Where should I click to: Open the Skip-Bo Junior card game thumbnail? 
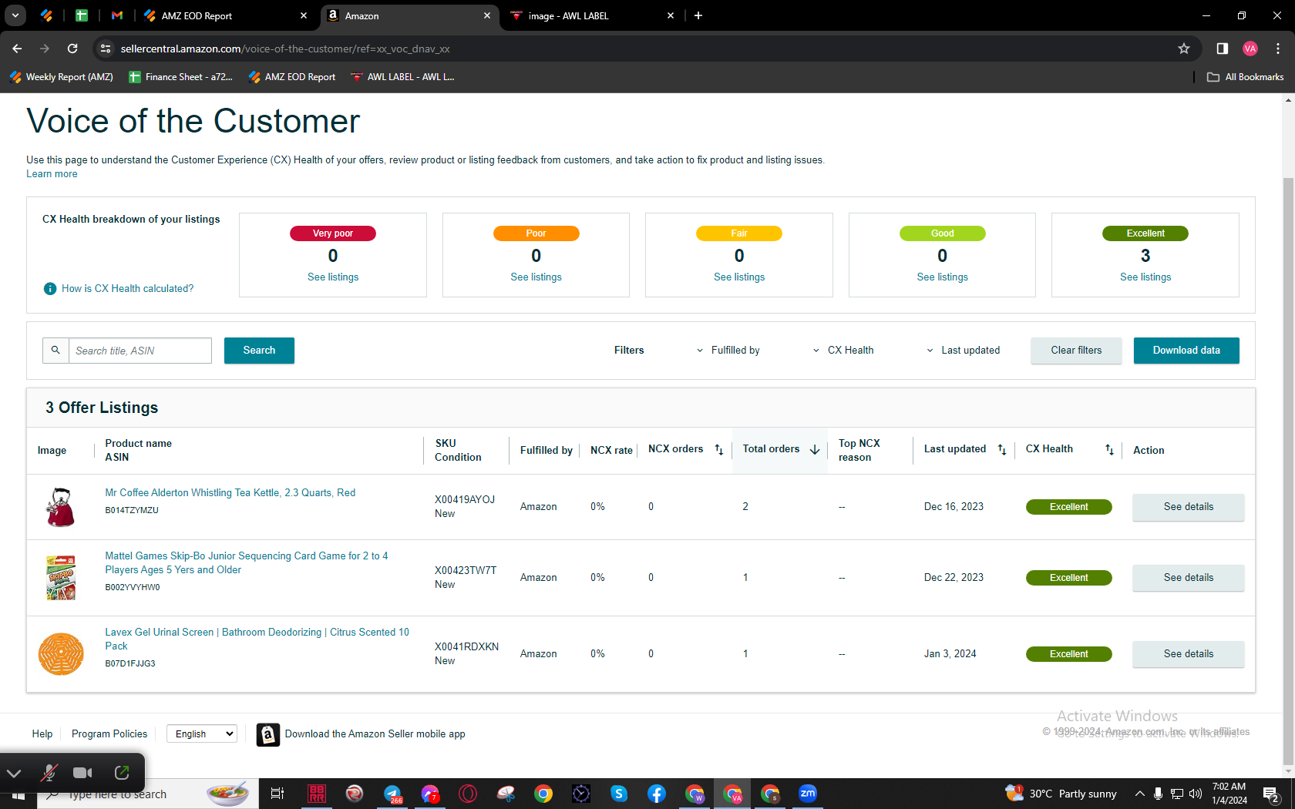point(61,578)
